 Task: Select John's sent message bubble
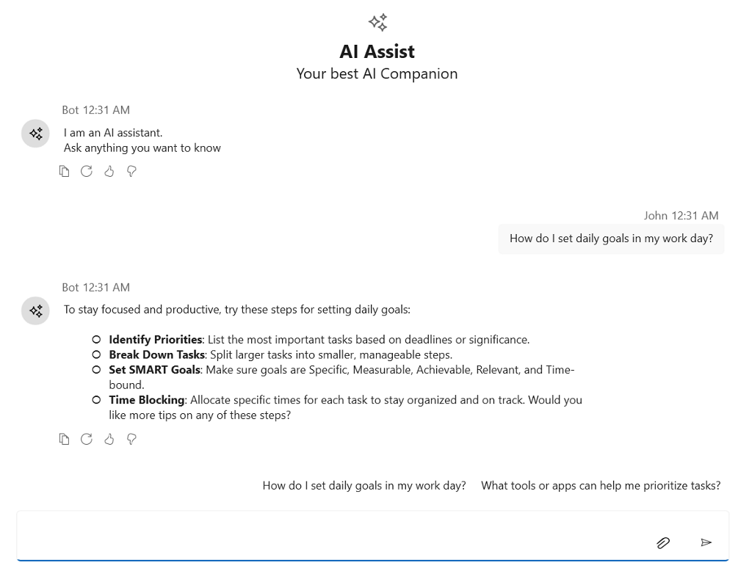pyautogui.click(x=611, y=239)
